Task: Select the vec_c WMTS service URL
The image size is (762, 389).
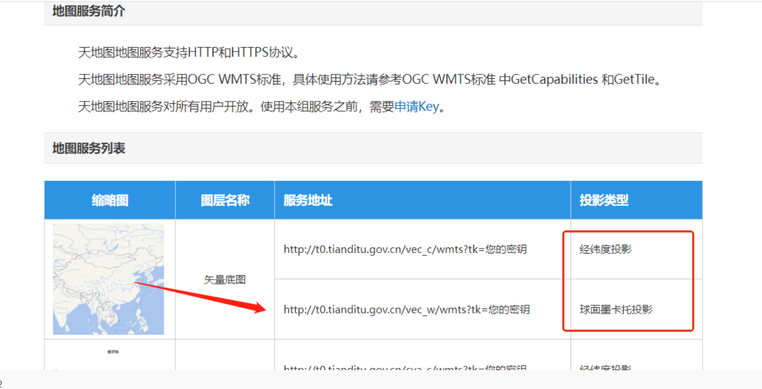Action: (x=405, y=249)
